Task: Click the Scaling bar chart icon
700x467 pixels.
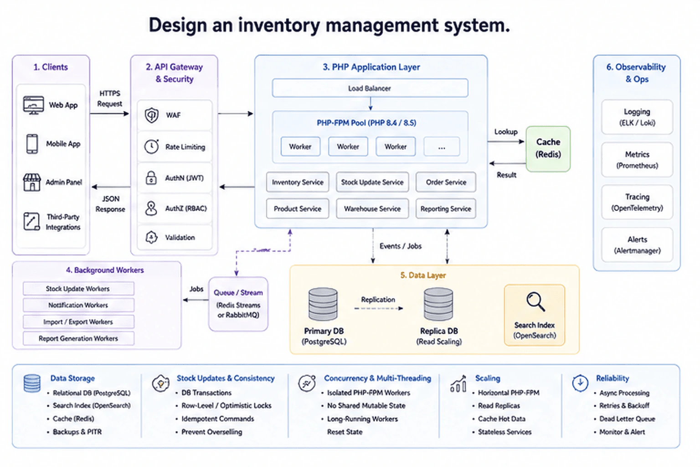Action: [458, 384]
